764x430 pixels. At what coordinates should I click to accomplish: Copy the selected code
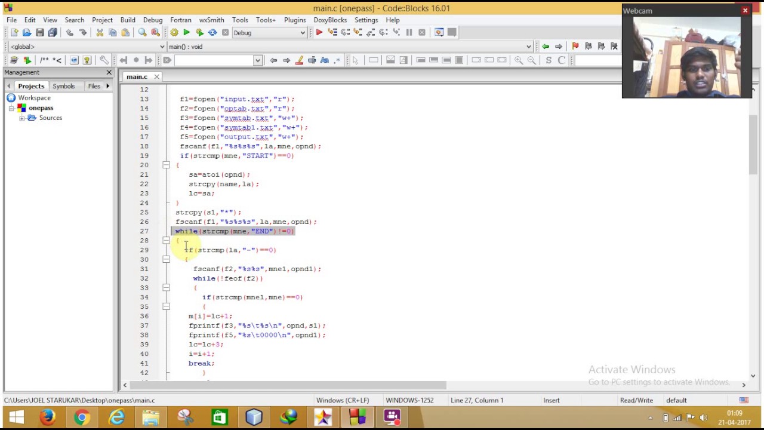click(112, 33)
